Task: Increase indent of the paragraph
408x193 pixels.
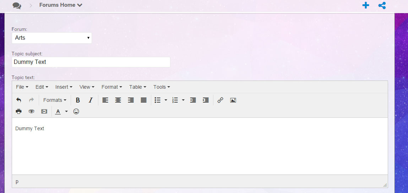Action: click(x=206, y=100)
